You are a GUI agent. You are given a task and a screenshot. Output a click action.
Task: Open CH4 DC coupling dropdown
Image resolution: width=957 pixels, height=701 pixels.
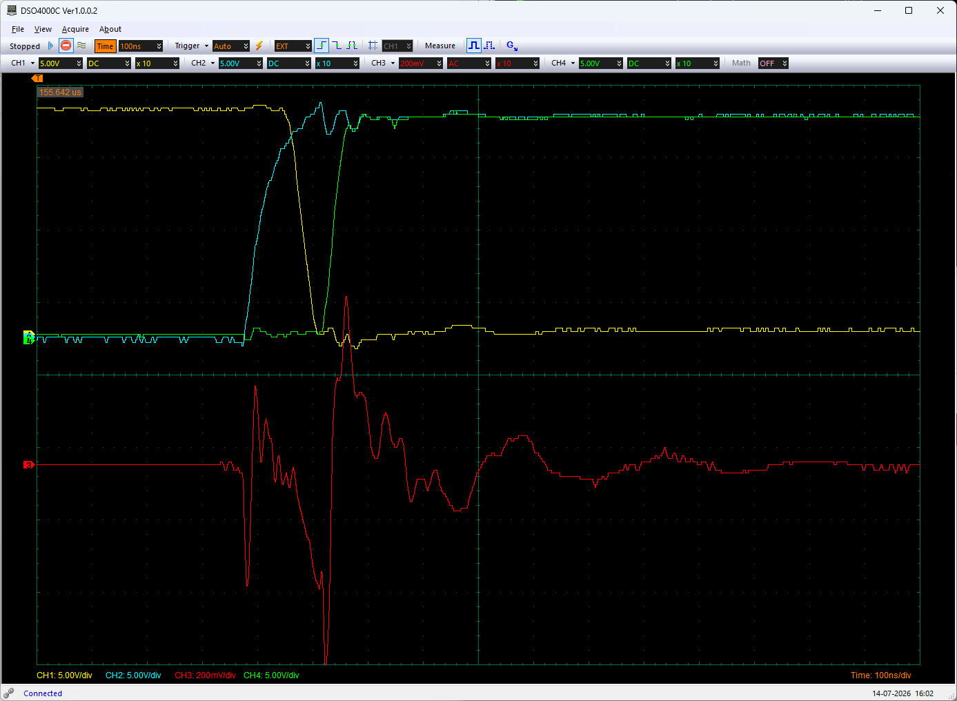(x=649, y=63)
